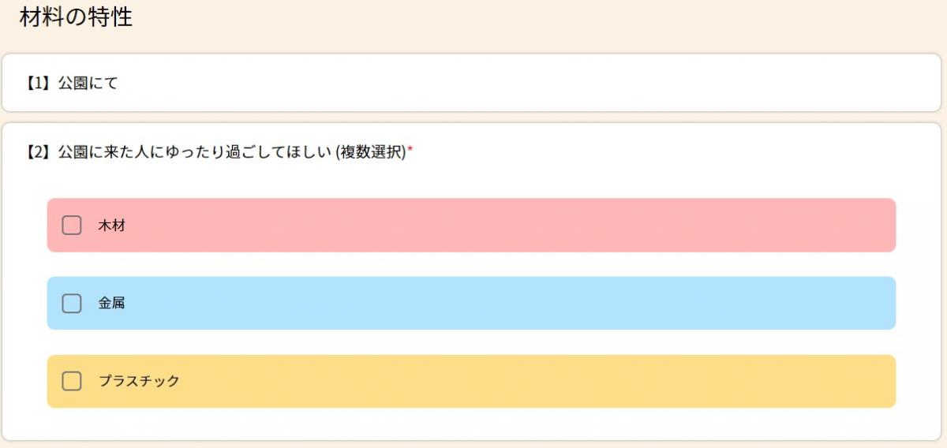
Task: Click the red required asterisk
Action: [410, 150]
